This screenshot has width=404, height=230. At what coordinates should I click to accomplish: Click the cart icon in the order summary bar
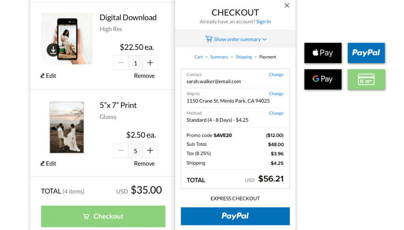(209, 39)
